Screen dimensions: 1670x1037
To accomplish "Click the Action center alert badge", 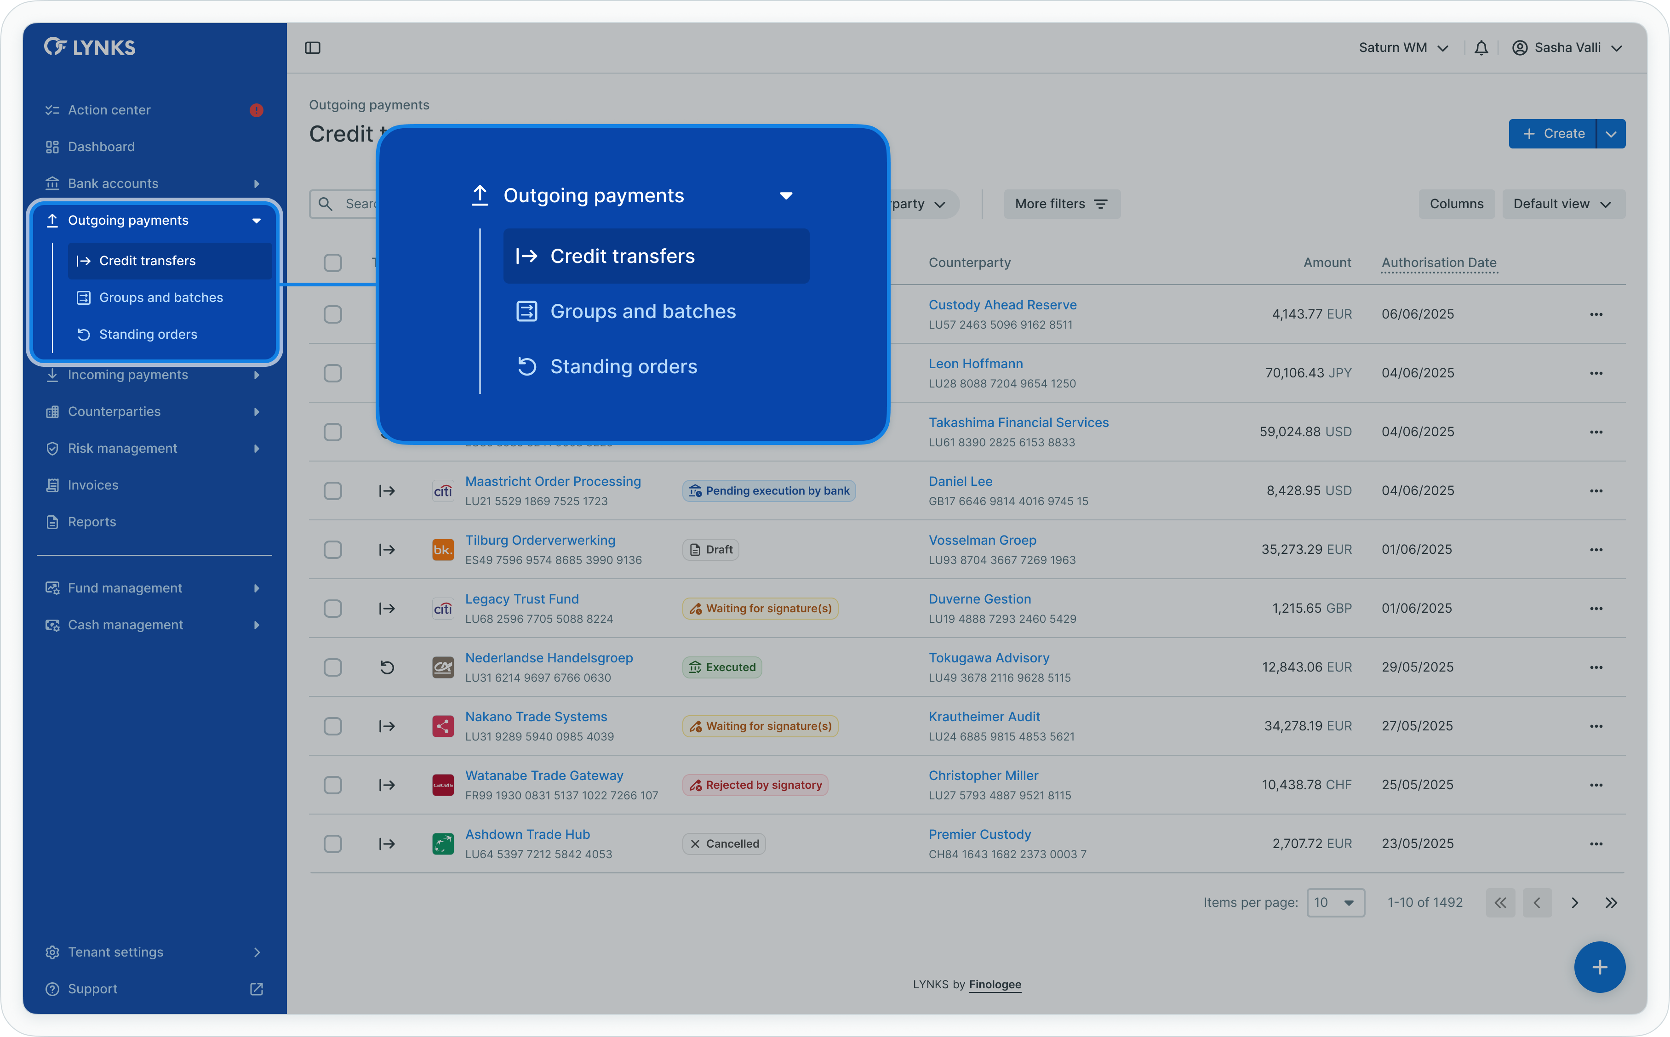I will pos(257,110).
